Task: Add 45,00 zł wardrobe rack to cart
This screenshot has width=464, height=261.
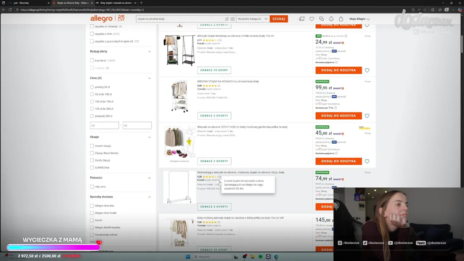Action: [x=339, y=161]
